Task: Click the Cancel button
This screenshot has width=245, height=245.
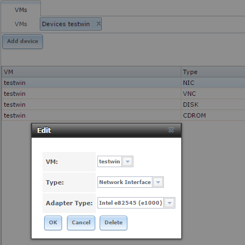Action: coord(81,223)
